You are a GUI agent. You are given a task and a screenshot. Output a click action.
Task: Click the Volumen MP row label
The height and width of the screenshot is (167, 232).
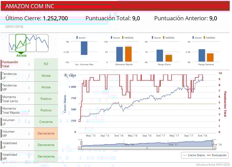click(8, 134)
